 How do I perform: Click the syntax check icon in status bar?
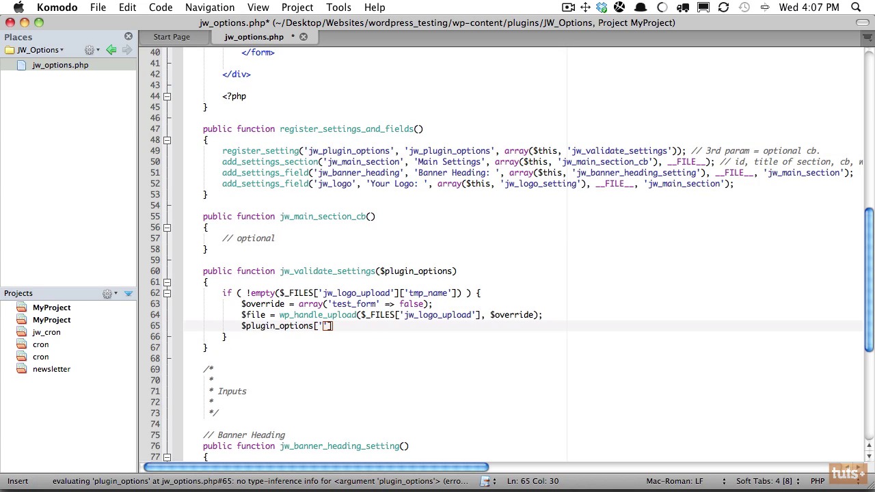tap(485, 481)
